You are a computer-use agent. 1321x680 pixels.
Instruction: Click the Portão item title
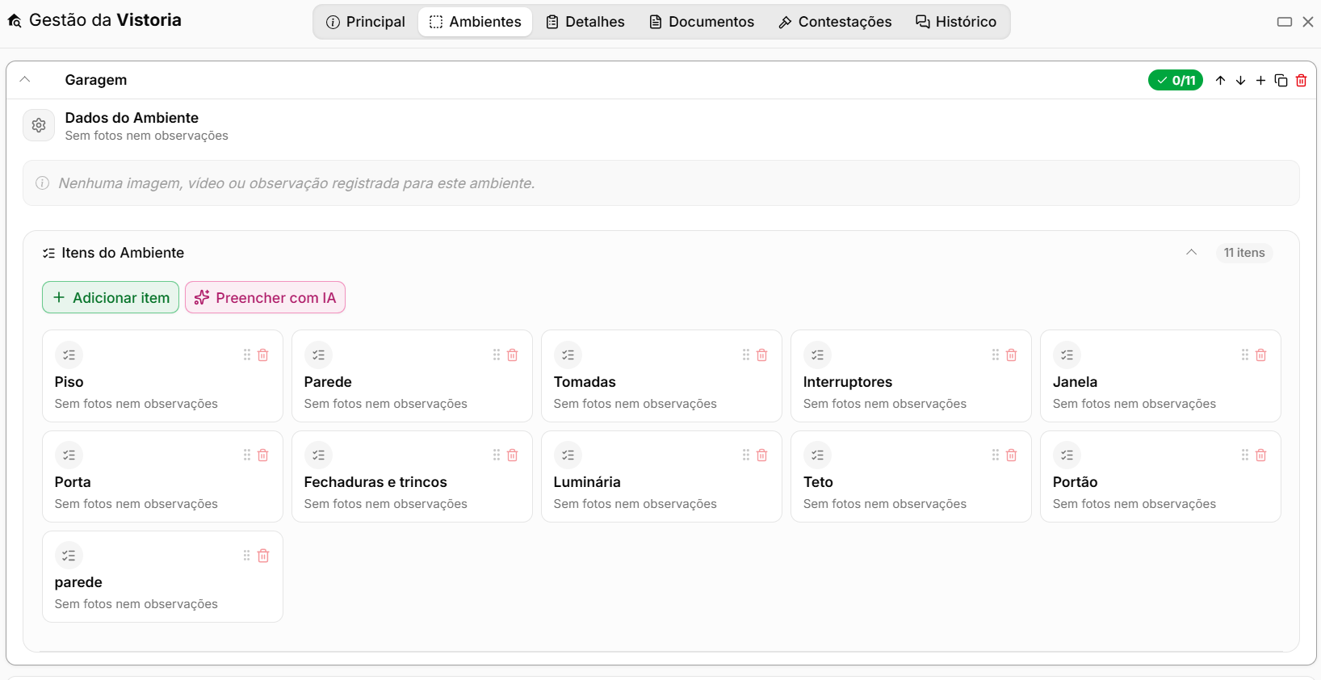coord(1075,482)
